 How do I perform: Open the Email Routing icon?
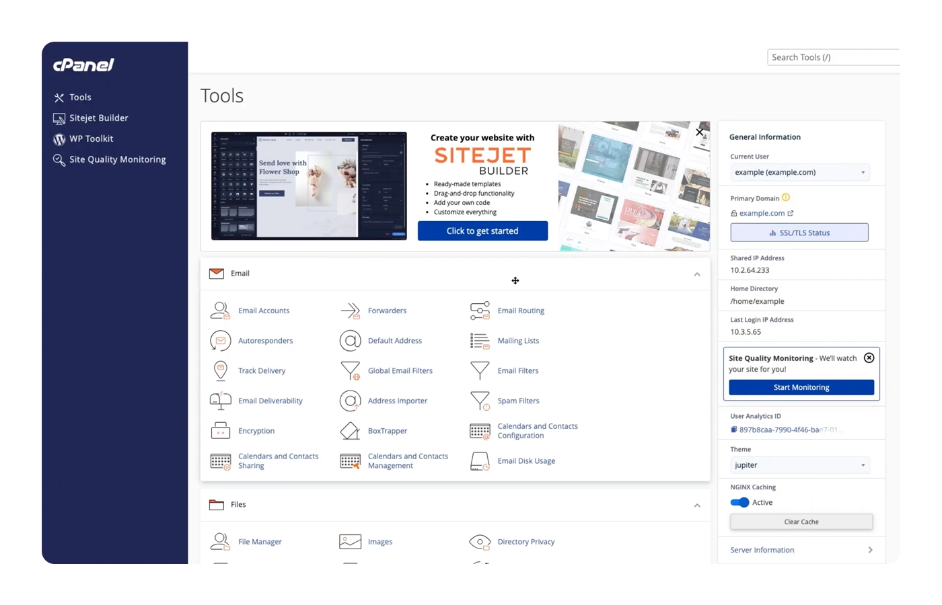point(480,311)
